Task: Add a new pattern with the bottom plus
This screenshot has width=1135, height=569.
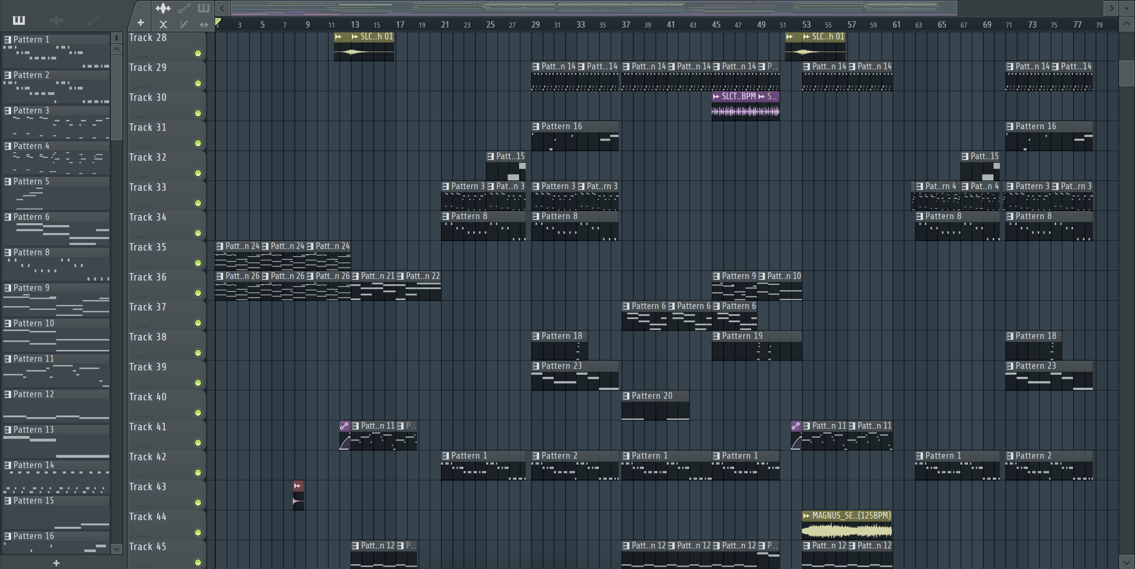Action: (56, 563)
